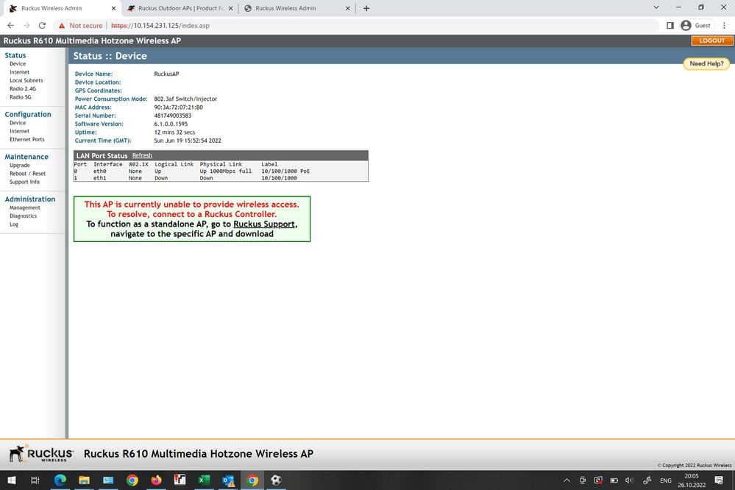Open the notification center icon
Image resolution: width=735 pixels, height=490 pixels.
point(719,480)
